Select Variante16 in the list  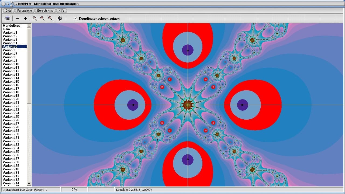coord(11,85)
